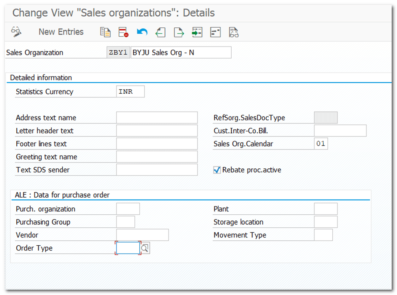Click the Display/Change glasses-and-pencil icon
397x295 pixels.
pos(16,32)
